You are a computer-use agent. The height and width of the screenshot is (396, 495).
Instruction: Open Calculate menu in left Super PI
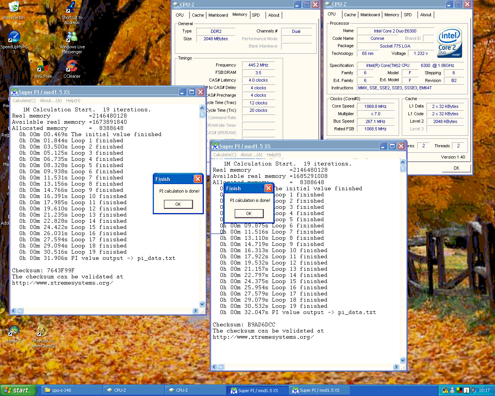click(24, 101)
